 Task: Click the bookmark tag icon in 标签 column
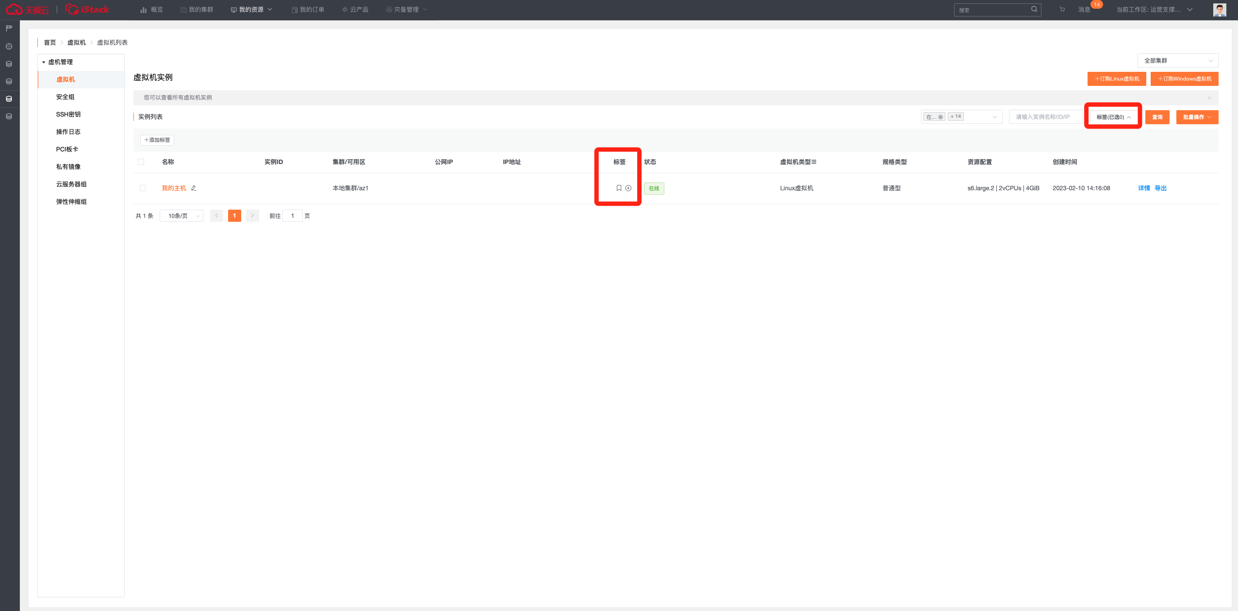coord(619,188)
